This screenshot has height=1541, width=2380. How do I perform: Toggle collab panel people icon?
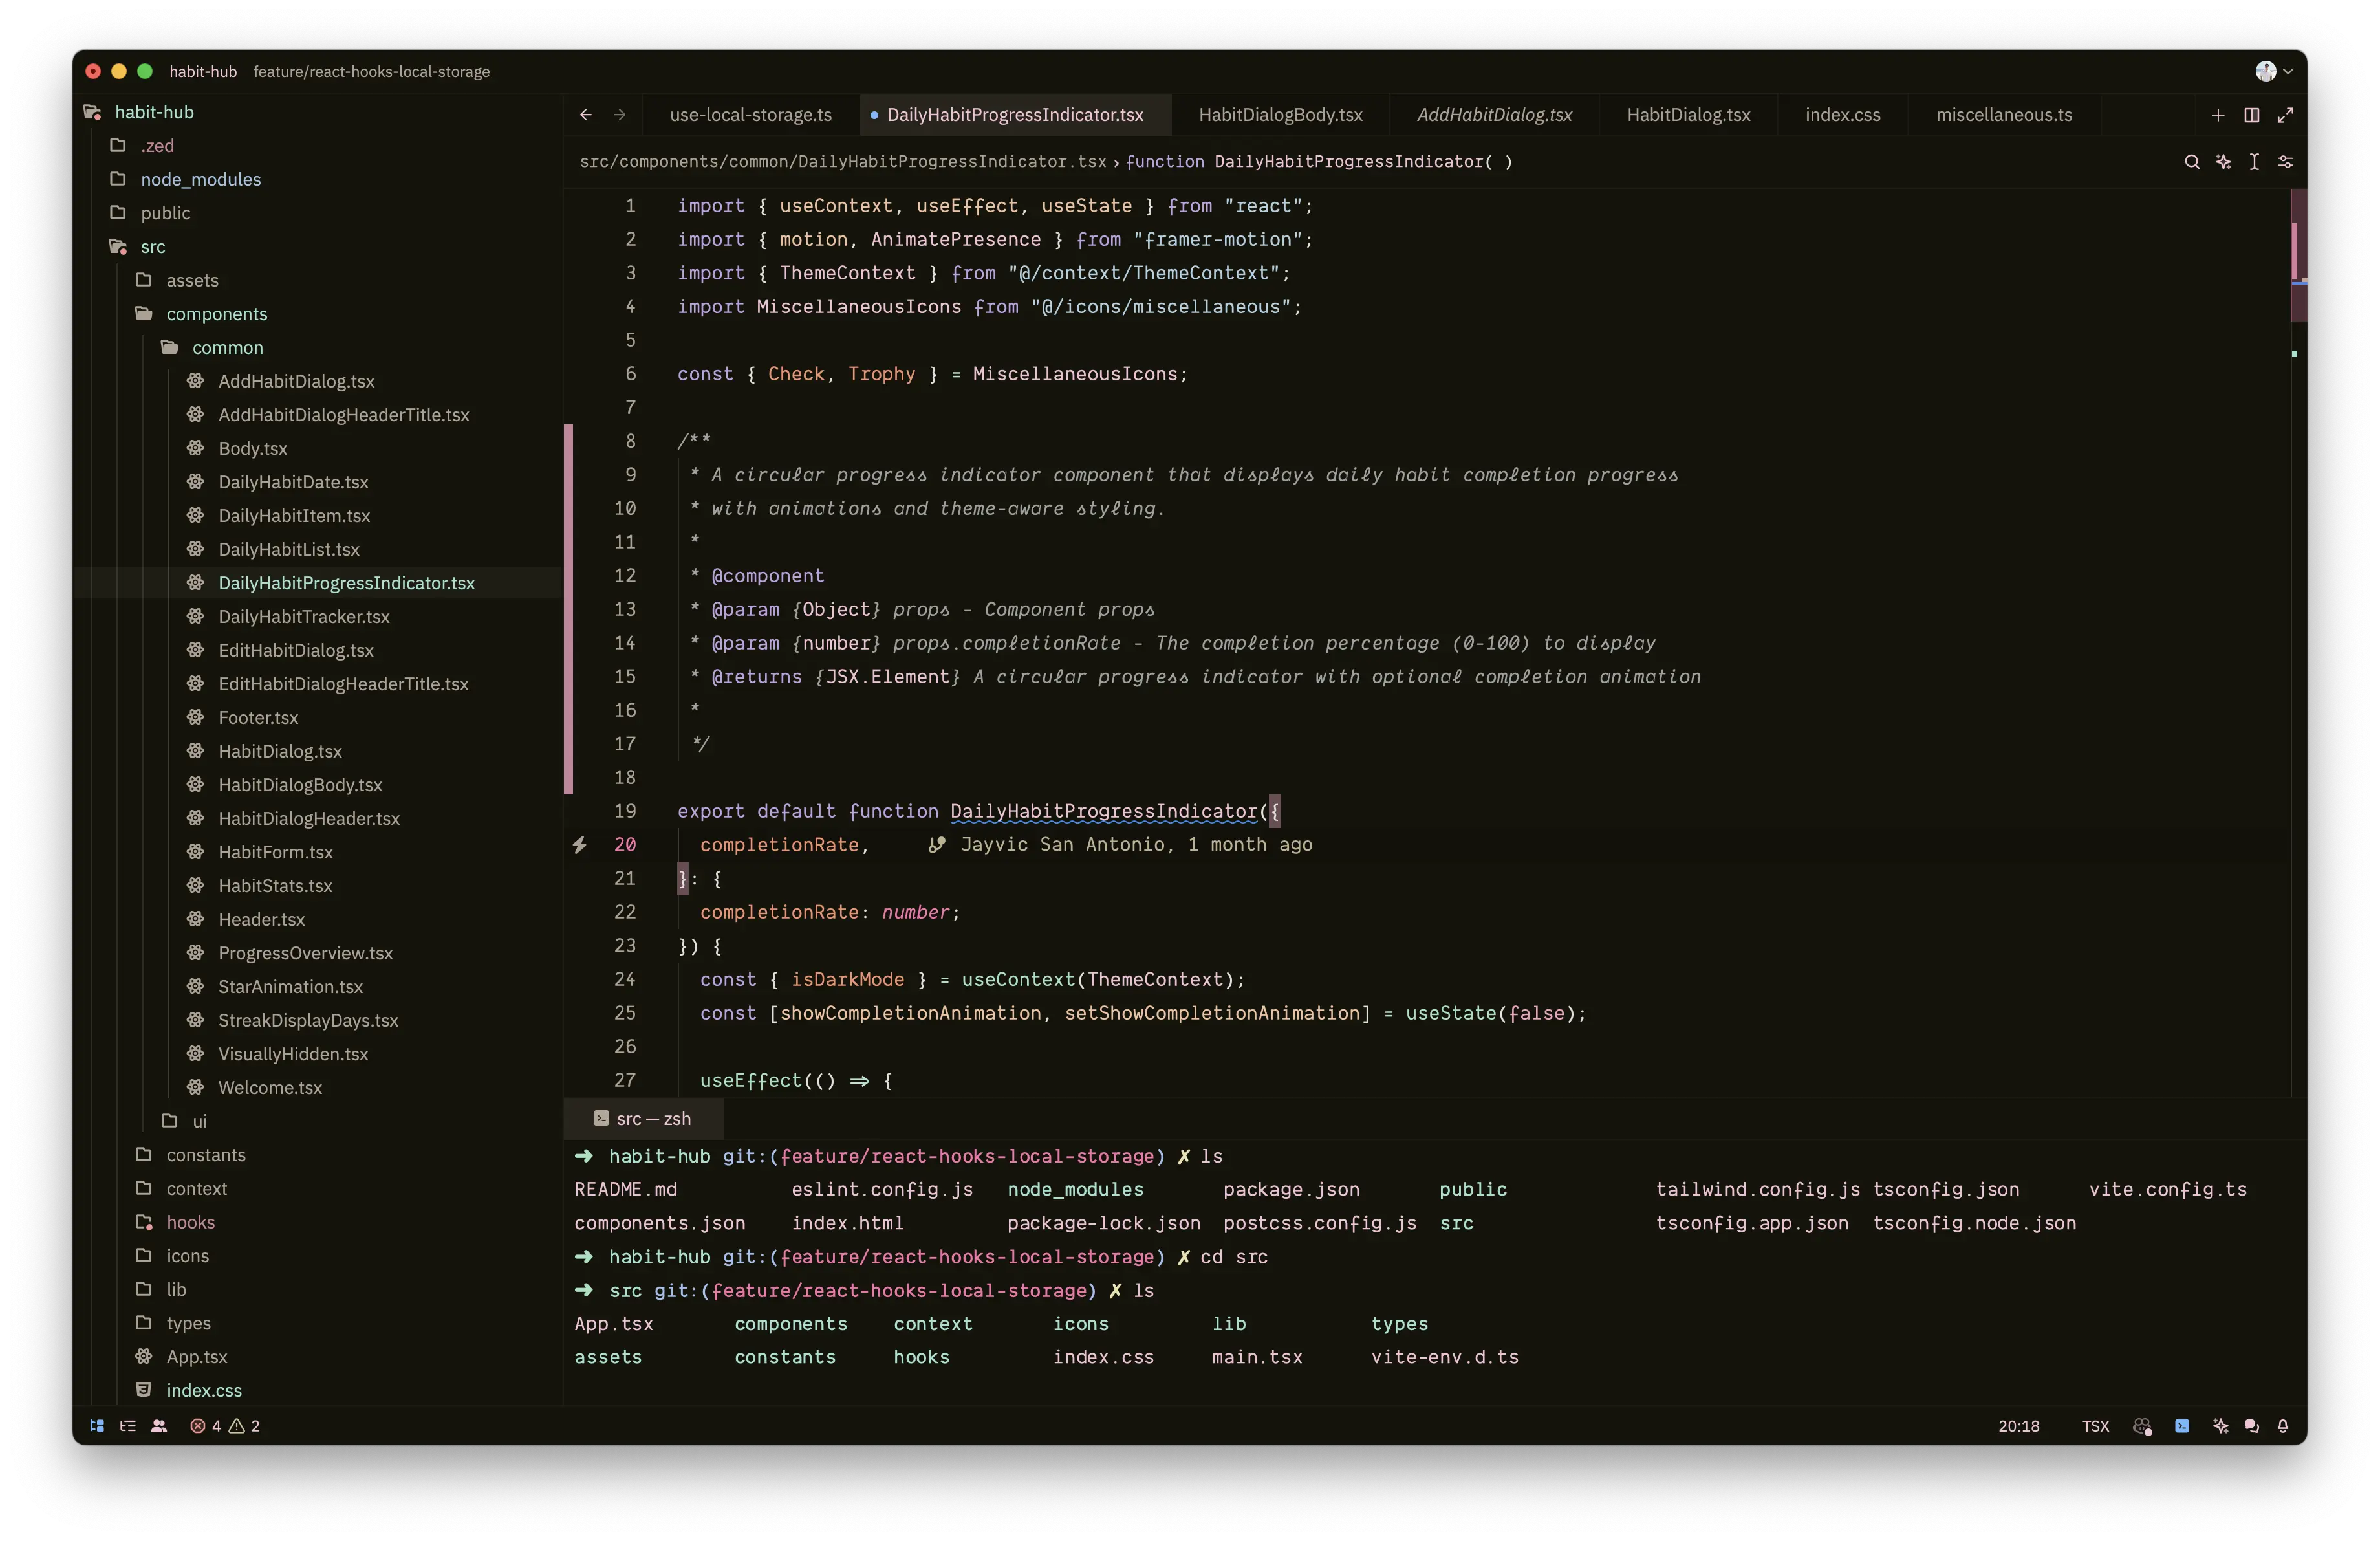click(159, 1426)
